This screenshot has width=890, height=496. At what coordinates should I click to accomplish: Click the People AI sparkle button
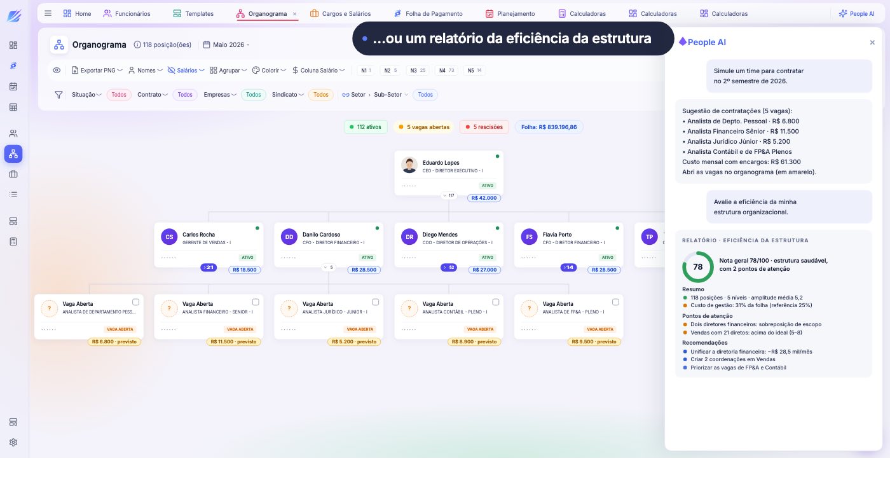(x=856, y=13)
